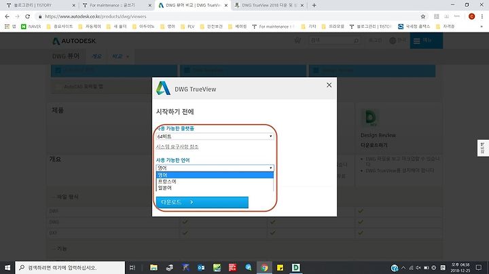The height and width of the screenshot is (274, 489).
Task: Open Sticky Notes from the taskbar
Action: pyautogui.click(x=280, y=267)
